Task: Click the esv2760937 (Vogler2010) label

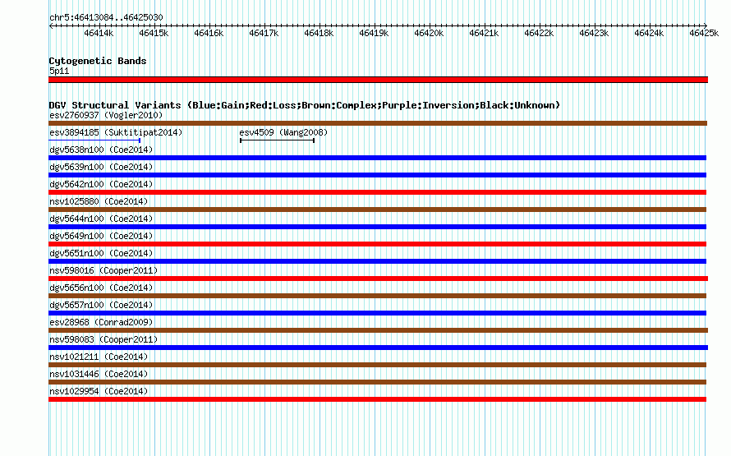Action: tap(106, 115)
